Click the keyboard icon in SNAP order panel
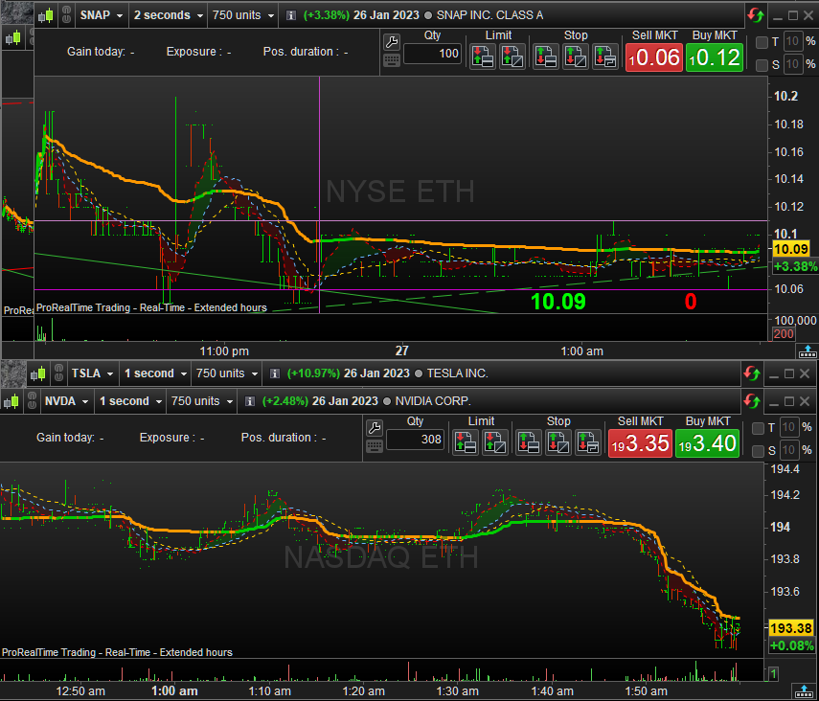819x701 pixels. (x=391, y=60)
